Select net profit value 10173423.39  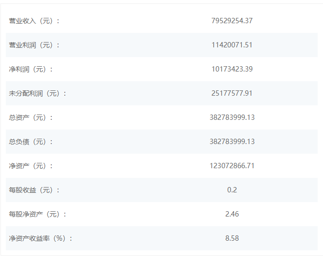232,69
